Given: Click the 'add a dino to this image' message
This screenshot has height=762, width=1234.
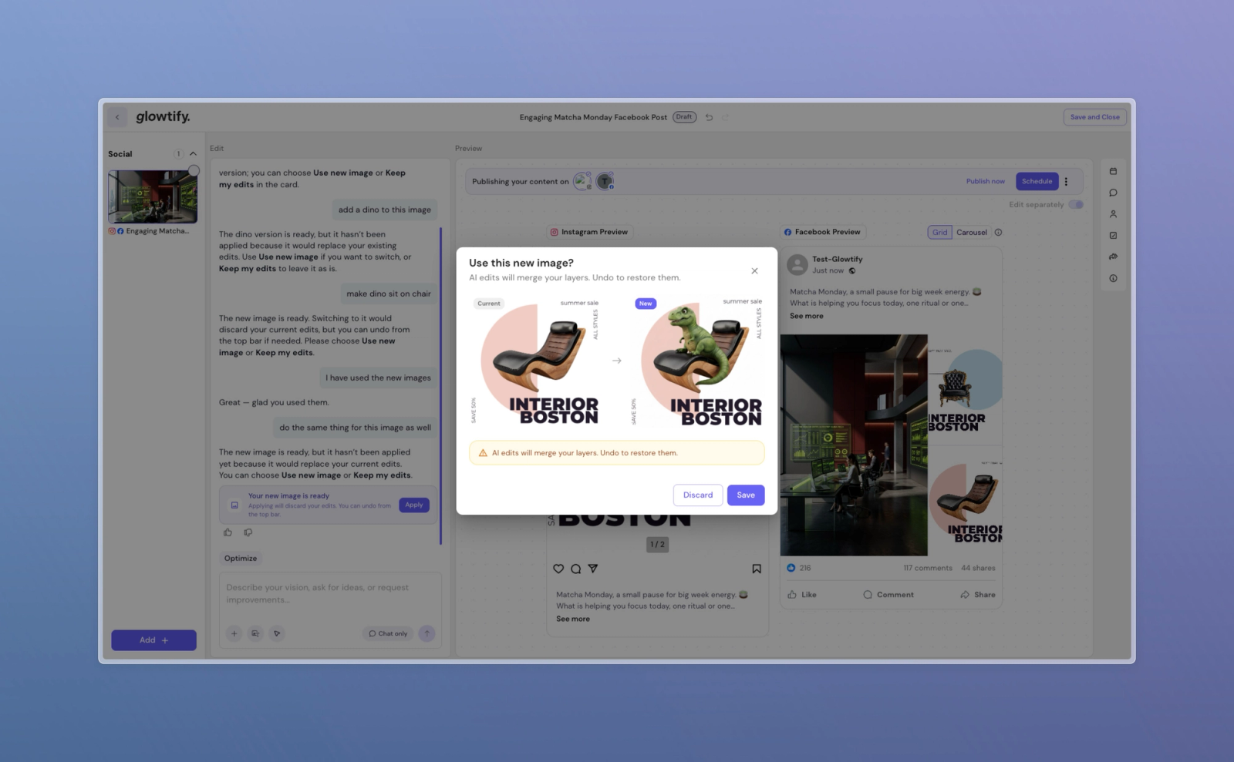Looking at the screenshot, I should 385,210.
